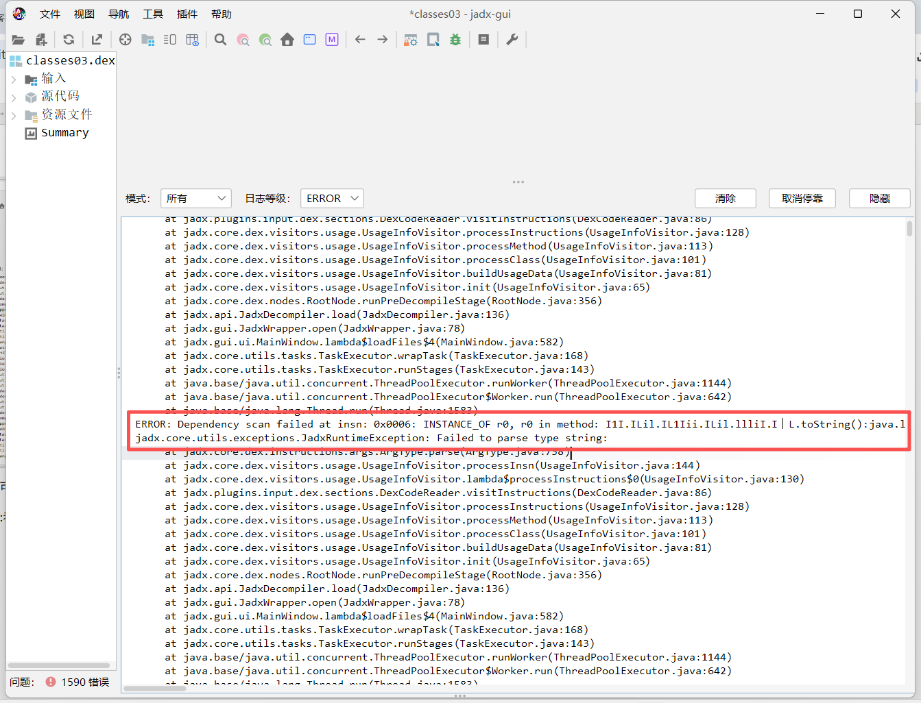
Task: Open Text search magnifier icon
Action: [220, 40]
